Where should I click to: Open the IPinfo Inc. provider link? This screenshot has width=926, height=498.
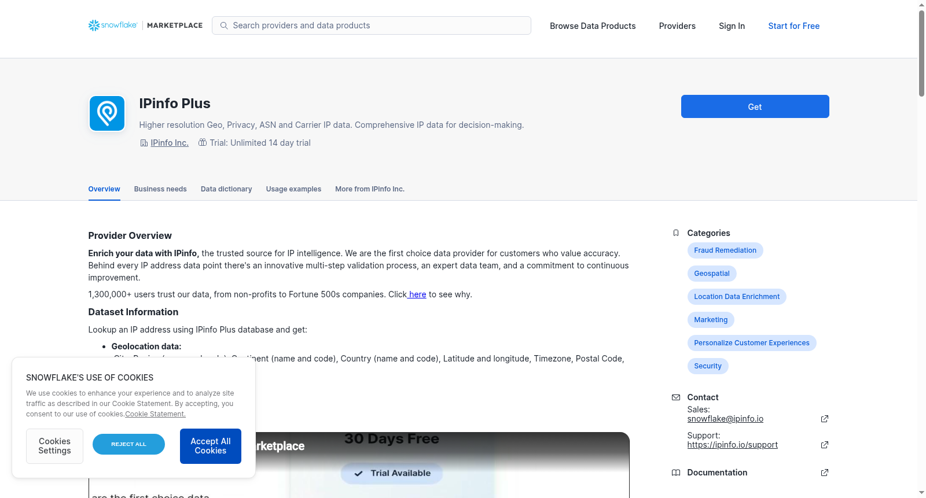pyautogui.click(x=170, y=143)
